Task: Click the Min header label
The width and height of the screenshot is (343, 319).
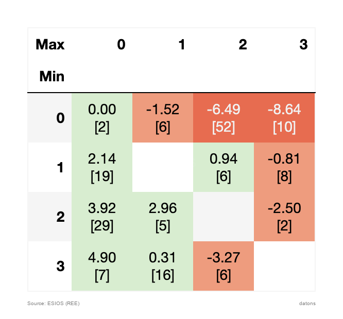Action: pos(52,77)
